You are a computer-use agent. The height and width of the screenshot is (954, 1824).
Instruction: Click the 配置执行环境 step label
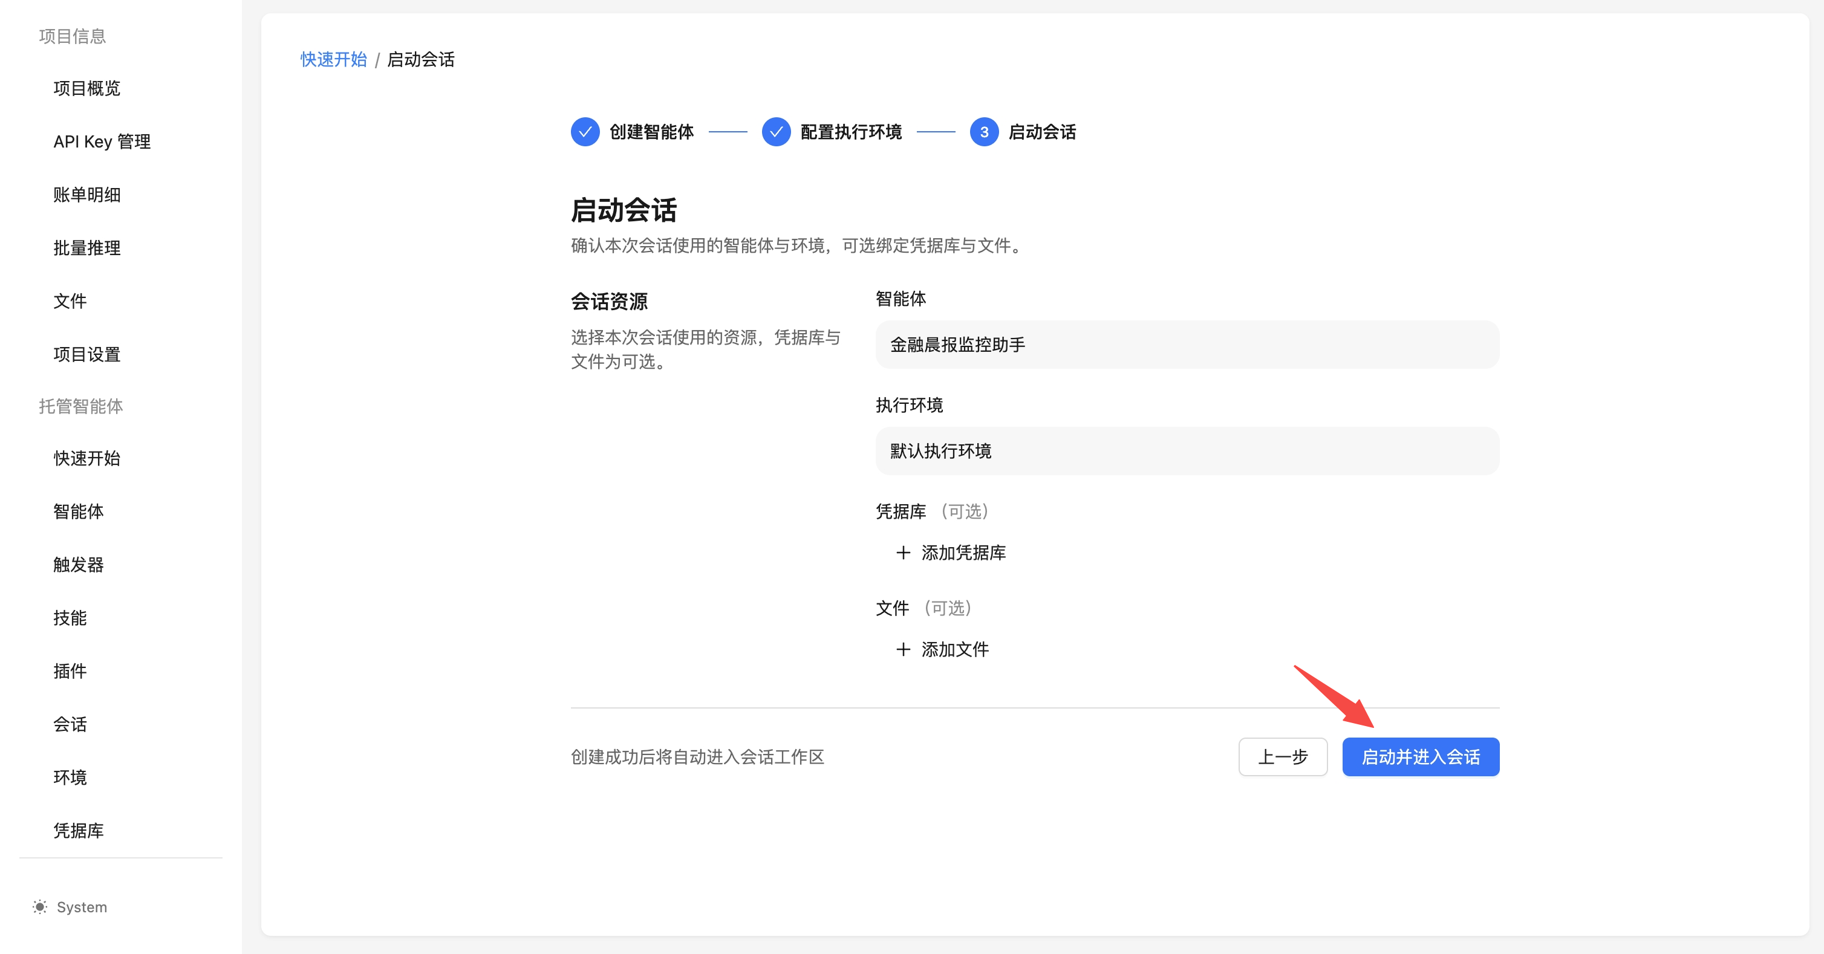pyautogui.click(x=850, y=132)
